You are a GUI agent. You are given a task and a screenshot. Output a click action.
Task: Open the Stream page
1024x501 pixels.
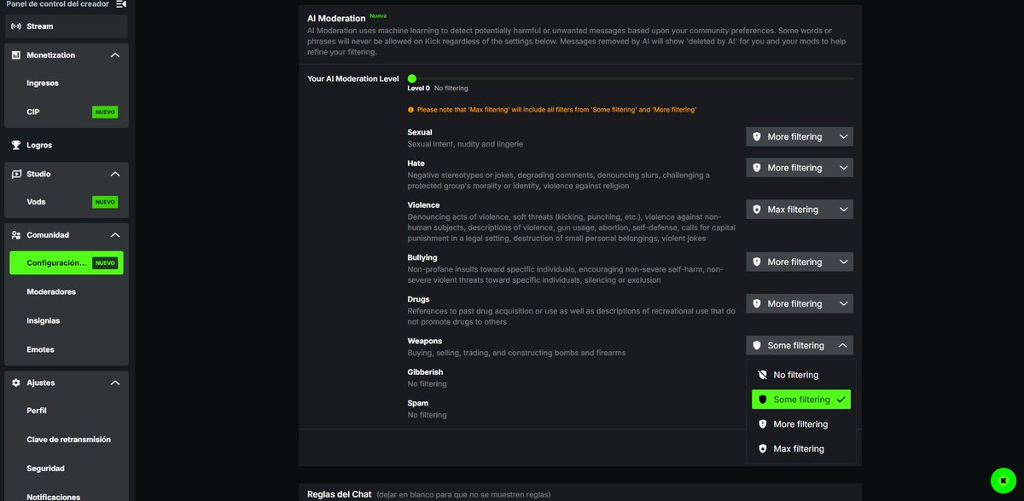[66, 26]
